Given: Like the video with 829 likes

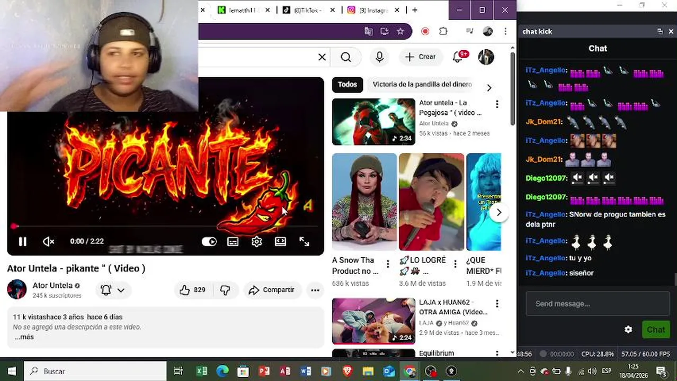Looking at the screenshot, I should coord(192,290).
